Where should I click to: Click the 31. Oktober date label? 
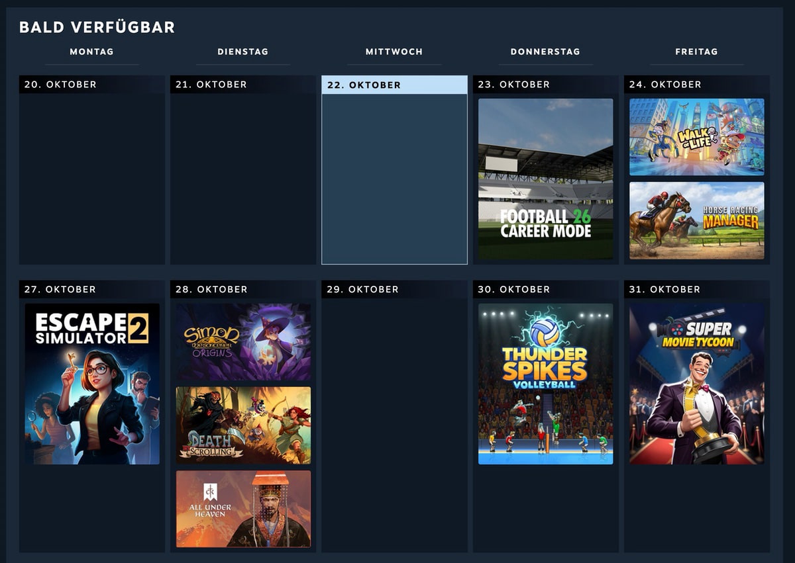pyautogui.click(x=665, y=290)
